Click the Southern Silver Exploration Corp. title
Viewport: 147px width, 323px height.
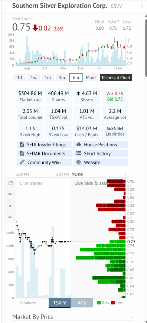pos(60,6)
